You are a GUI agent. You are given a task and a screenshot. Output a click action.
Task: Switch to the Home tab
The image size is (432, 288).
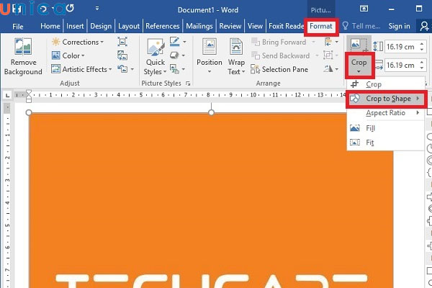click(50, 26)
